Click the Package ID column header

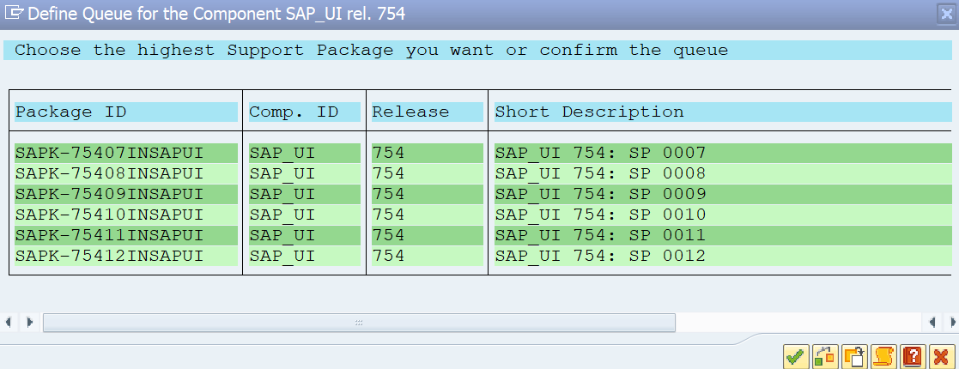[x=126, y=112]
